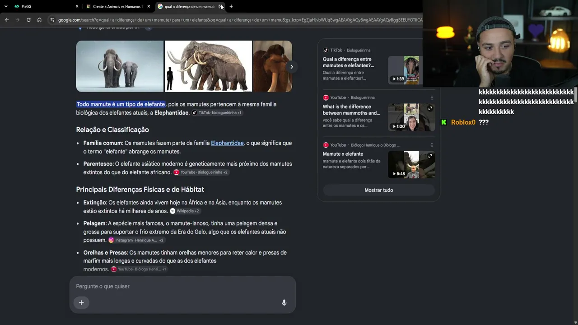
Task: Click the Wikipedia icon in the Extinção source
Action: [172, 211]
